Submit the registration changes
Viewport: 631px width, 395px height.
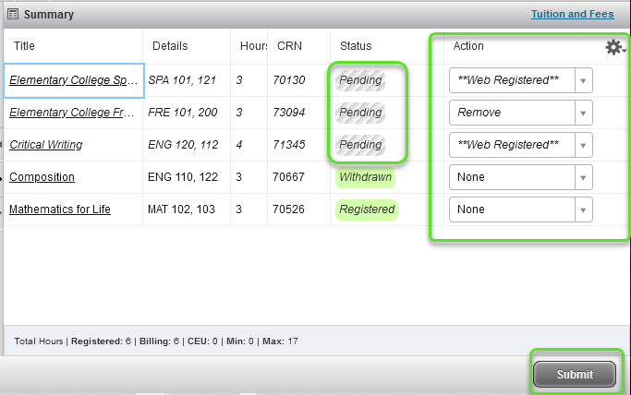(575, 374)
